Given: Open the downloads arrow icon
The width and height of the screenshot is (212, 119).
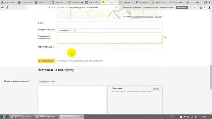Looking at the screenshot, I should 209,8.
